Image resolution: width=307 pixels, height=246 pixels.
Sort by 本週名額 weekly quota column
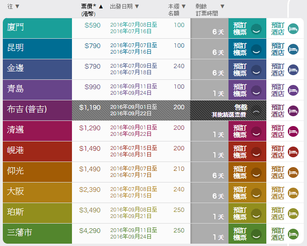(x=177, y=9)
